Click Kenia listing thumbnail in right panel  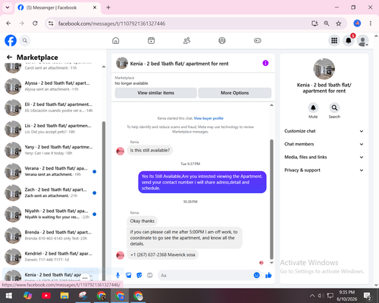[324, 69]
